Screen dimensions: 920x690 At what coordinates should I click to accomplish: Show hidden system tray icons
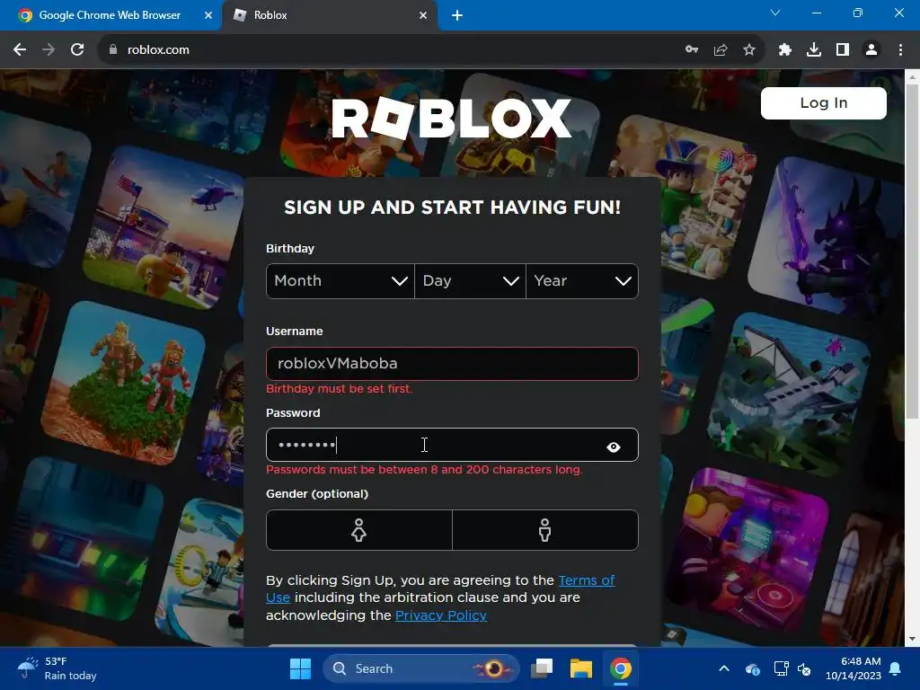pos(724,668)
